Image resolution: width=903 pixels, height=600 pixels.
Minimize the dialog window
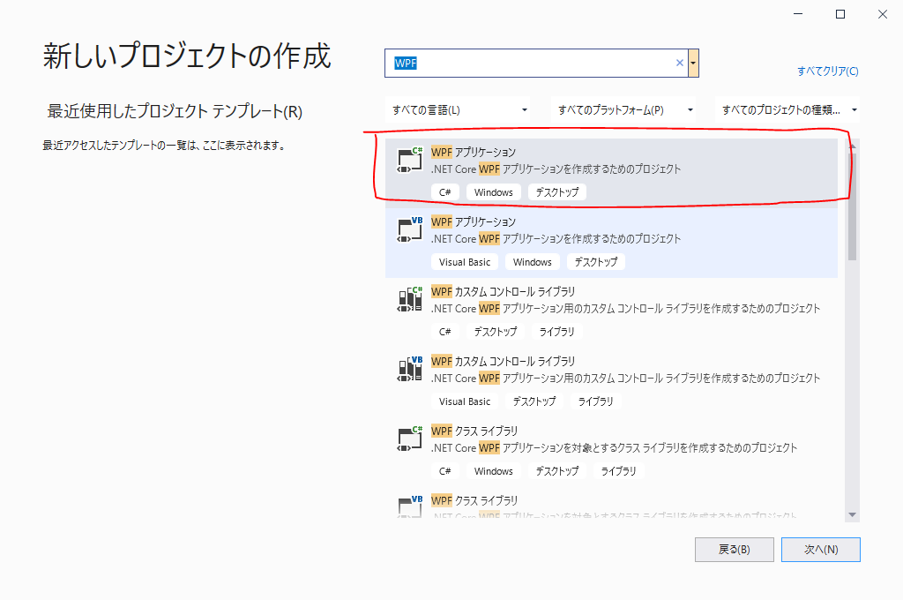798,14
